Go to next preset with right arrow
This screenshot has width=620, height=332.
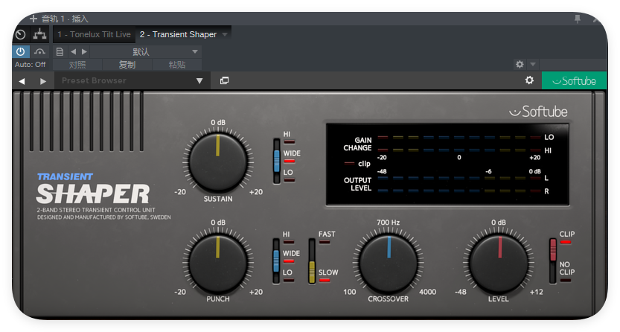tap(84, 52)
